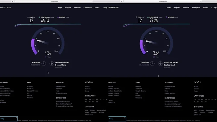Viewport: 217px width, 122px height.
Task: Click the left browser's address bar
Action: coord(54,2)
